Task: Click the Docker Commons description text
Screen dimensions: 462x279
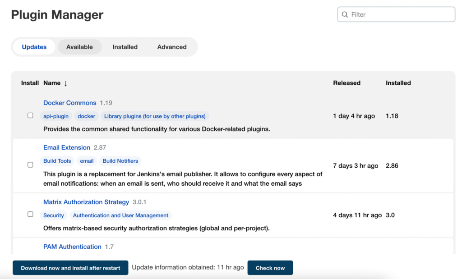Action: (x=157, y=129)
